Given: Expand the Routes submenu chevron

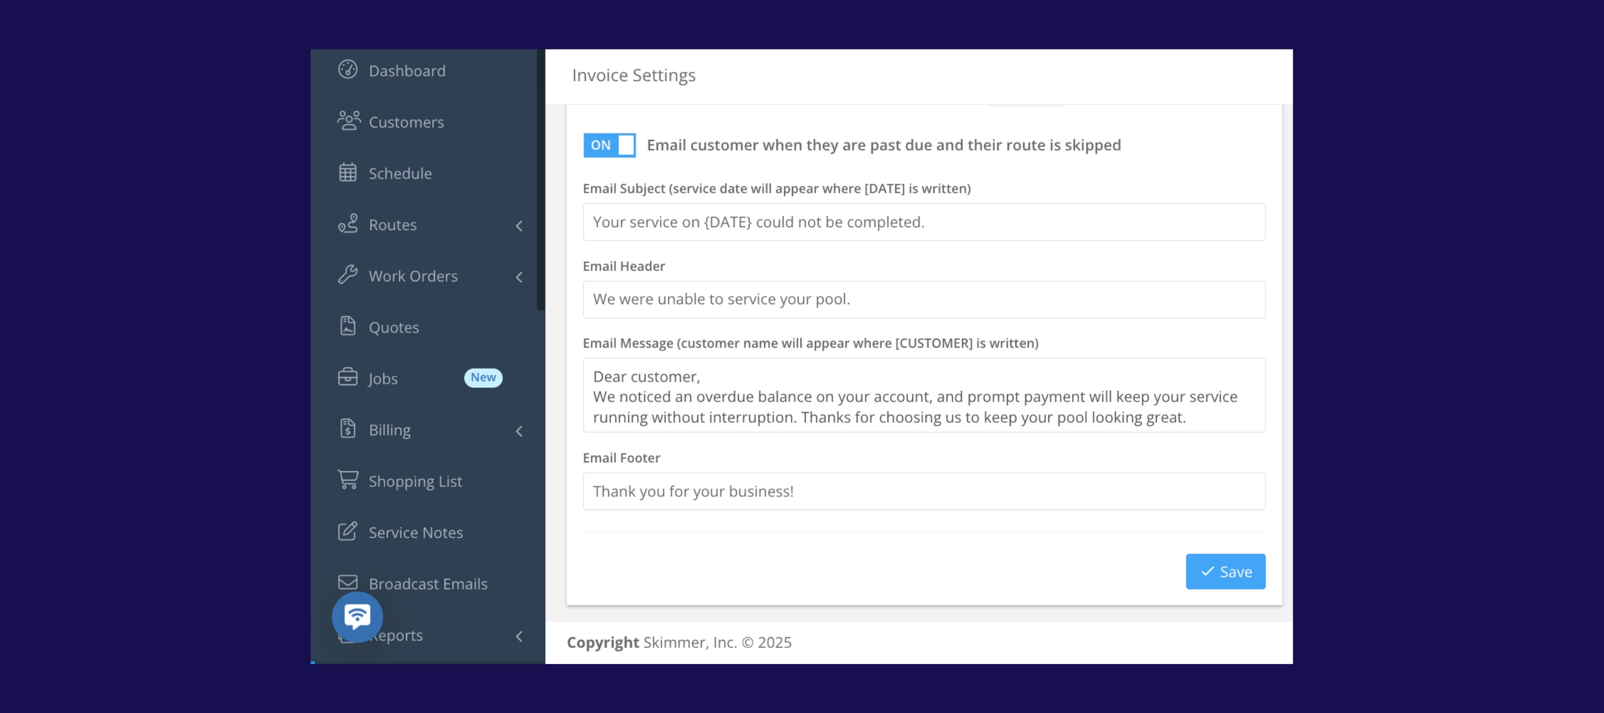Looking at the screenshot, I should [x=519, y=226].
